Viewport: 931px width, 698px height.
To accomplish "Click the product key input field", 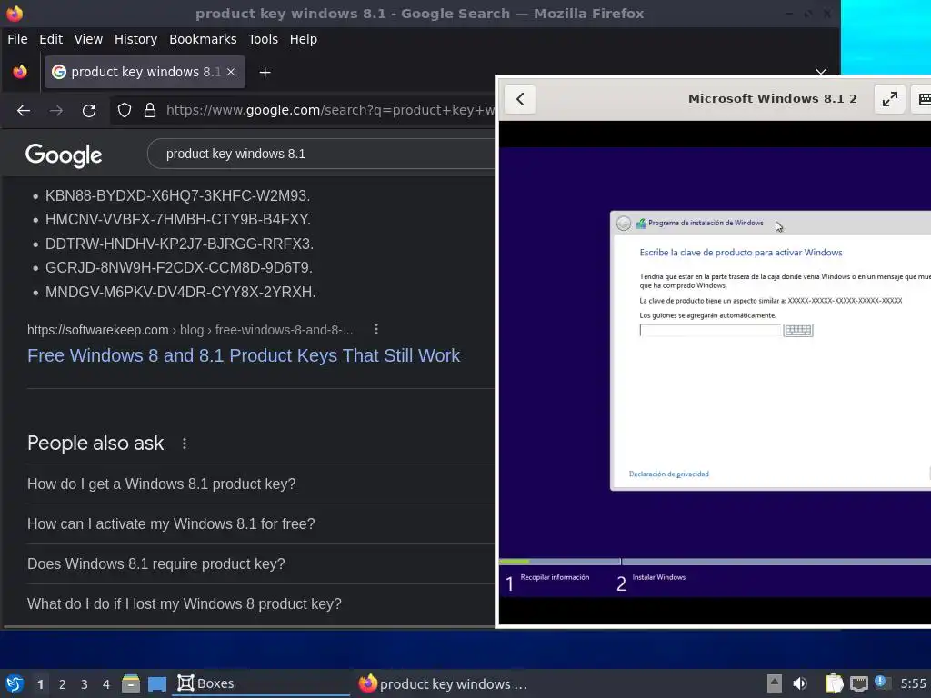I will 710,330.
